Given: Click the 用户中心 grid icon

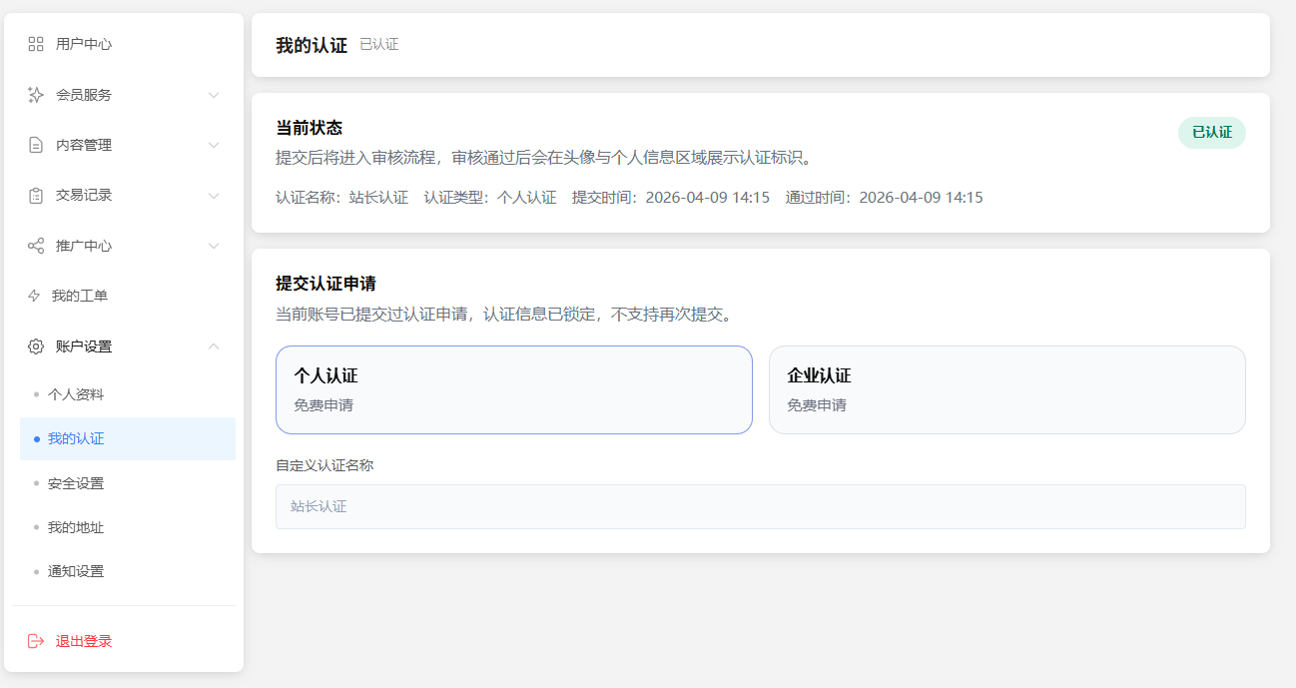Looking at the screenshot, I should [36, 44].
